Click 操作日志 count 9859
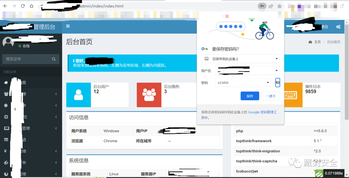Viewport: 349px width, 178px height. point(311,91)
